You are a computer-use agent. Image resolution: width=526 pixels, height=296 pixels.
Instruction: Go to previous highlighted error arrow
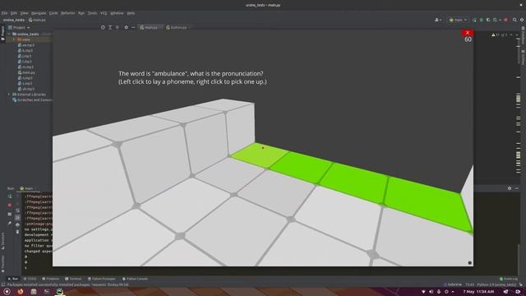(511, 35)
